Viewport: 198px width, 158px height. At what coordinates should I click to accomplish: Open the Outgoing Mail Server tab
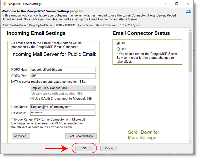pos(41,25)
